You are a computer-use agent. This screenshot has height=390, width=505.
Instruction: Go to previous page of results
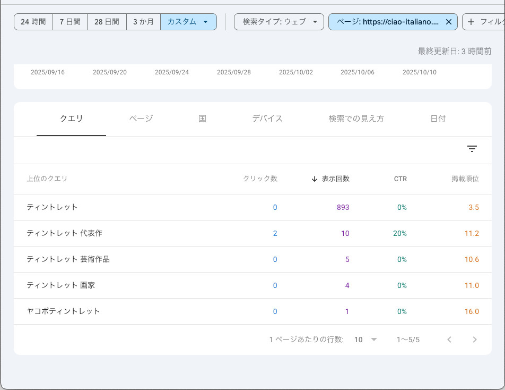[x=449, y=340]
